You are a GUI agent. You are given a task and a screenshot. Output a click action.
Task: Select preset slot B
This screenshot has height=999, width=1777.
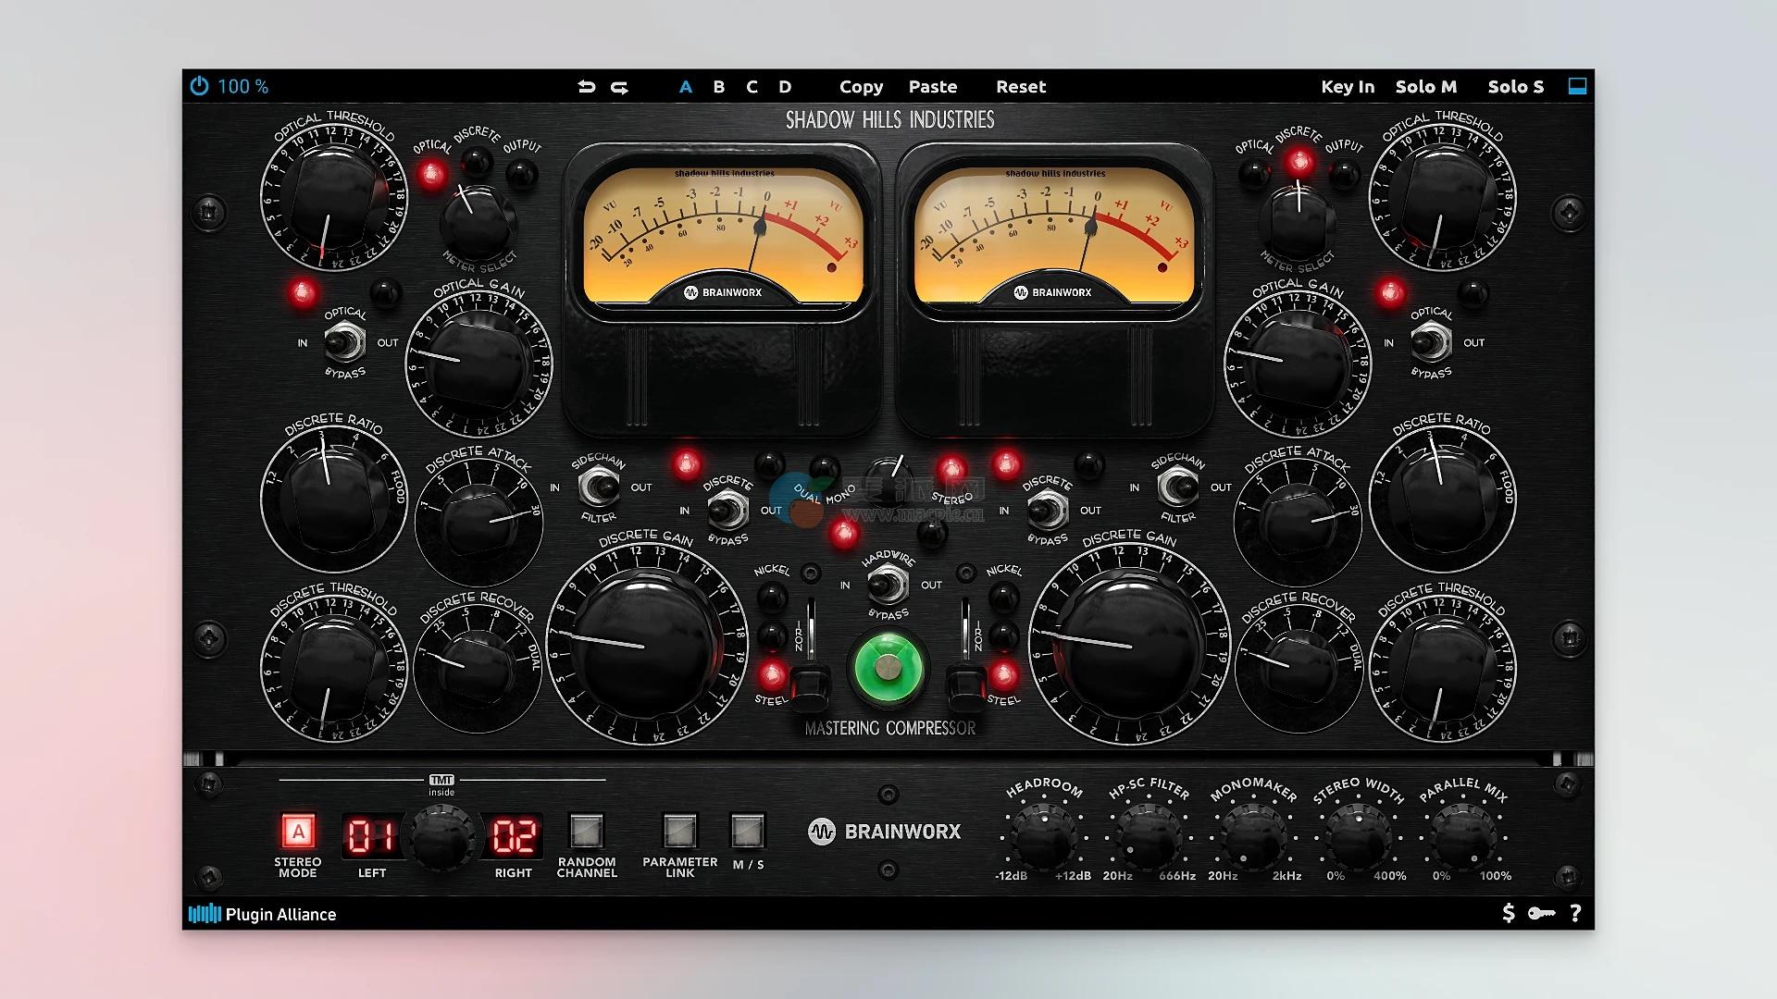[718, 86]
